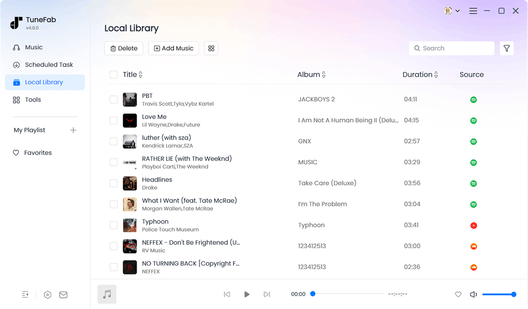Click the album name Take Care (Deluxe)
Viewport: 528px width, 309px height.
coord(327,183)
